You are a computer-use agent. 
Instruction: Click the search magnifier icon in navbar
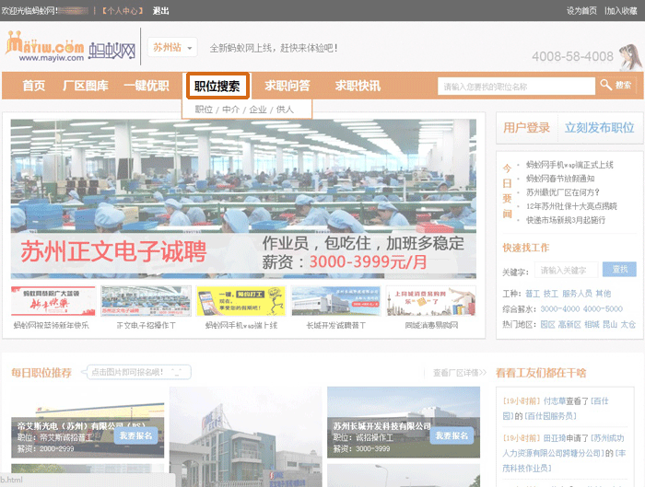coord(605,85)
